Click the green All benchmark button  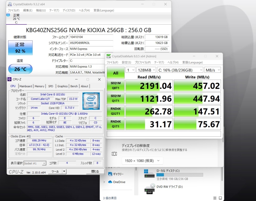click(116, 73)
